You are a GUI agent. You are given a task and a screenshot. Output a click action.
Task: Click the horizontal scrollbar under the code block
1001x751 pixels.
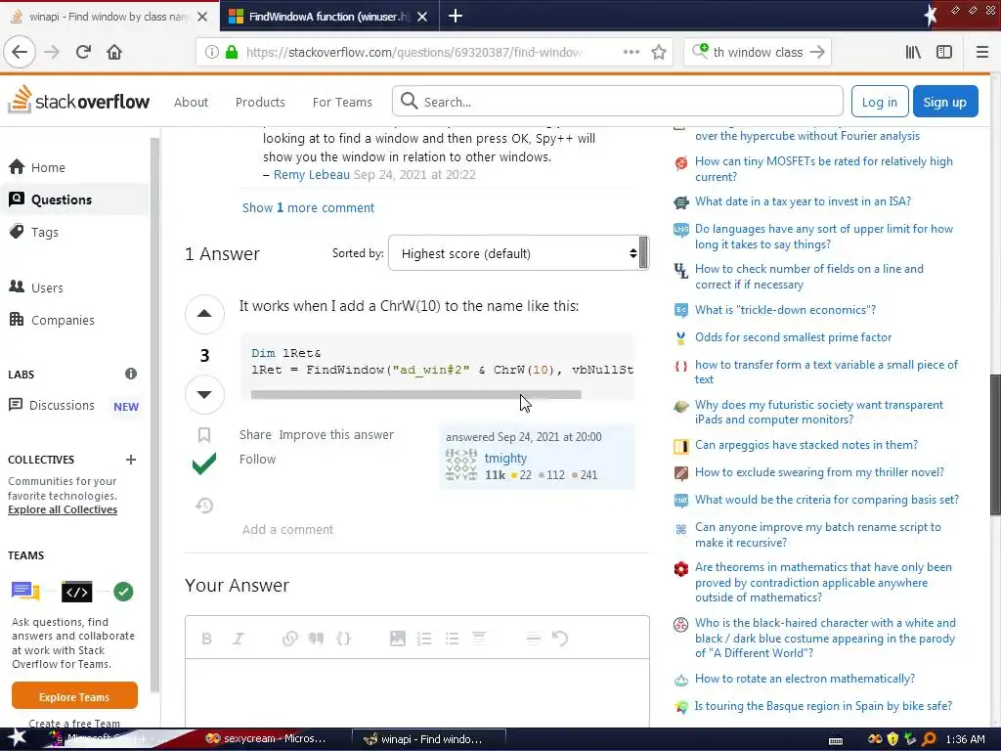pyautogui.click(x=415, y=395)
